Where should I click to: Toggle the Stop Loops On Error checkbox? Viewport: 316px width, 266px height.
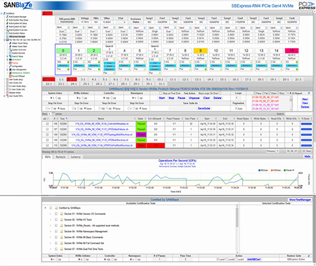(220, 93)
